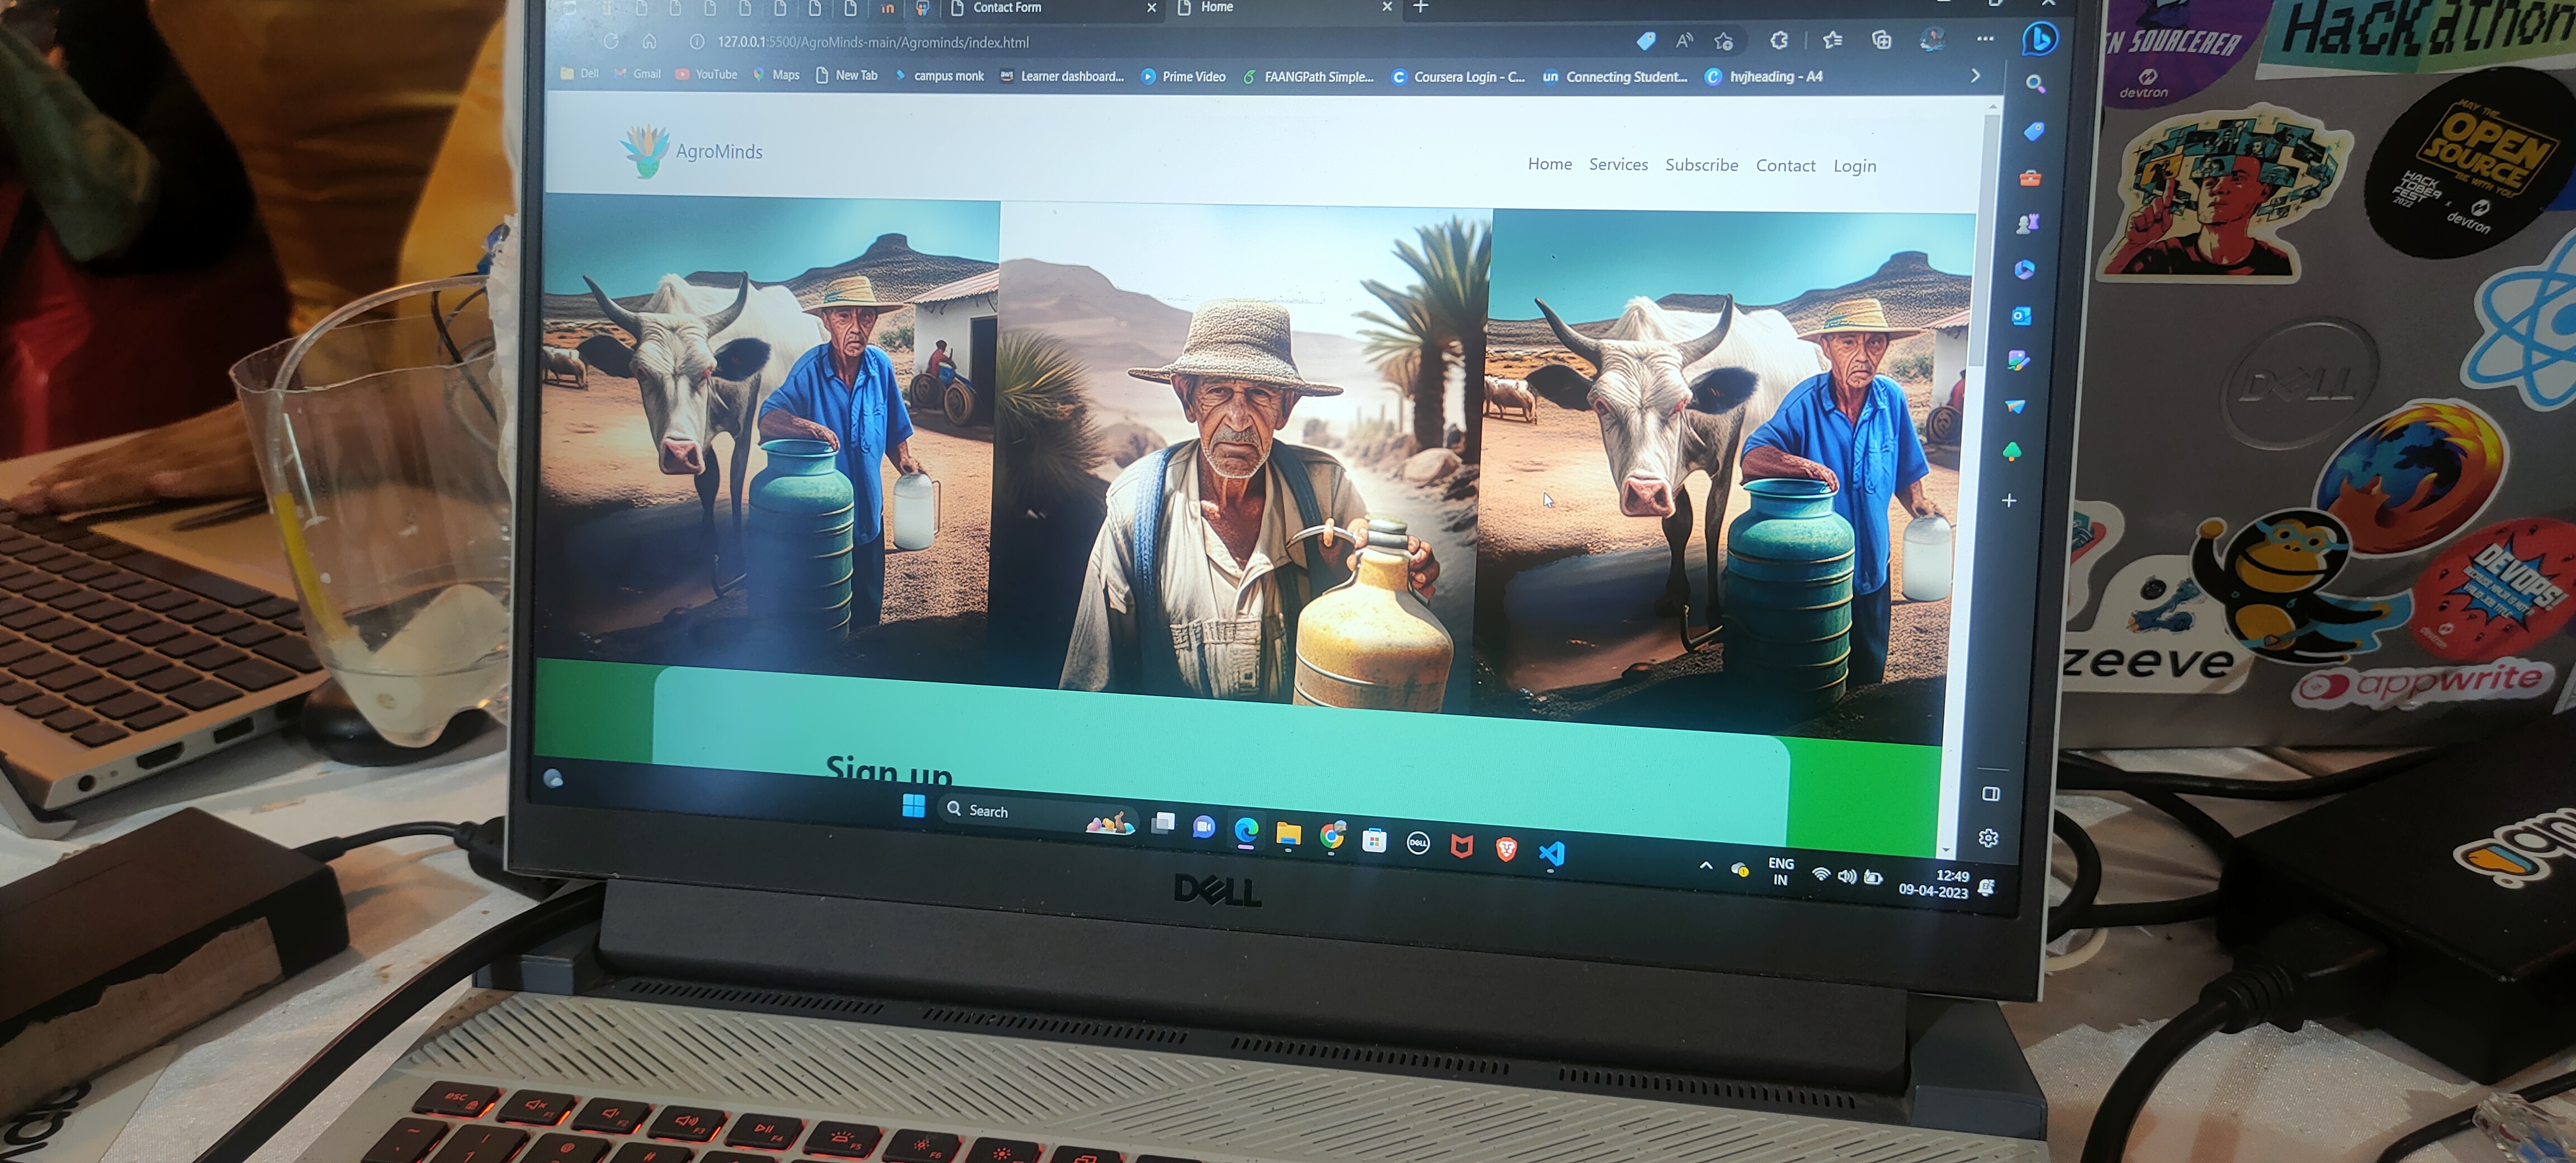2576x1163 pixels.
Task: Click the Edge sidebar search icon
Action: 2035,84
